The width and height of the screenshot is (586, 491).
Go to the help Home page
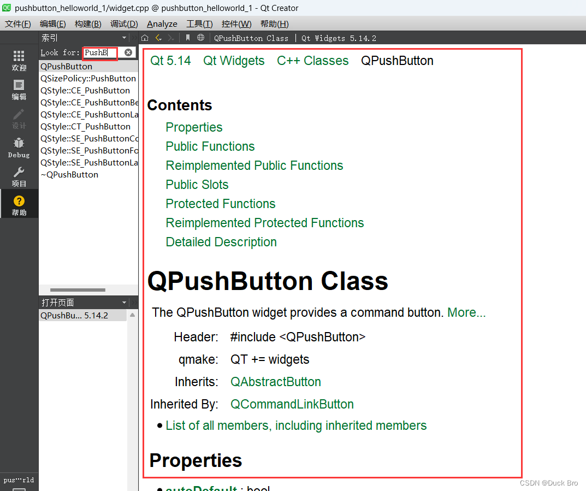click(x=145, y=38)
